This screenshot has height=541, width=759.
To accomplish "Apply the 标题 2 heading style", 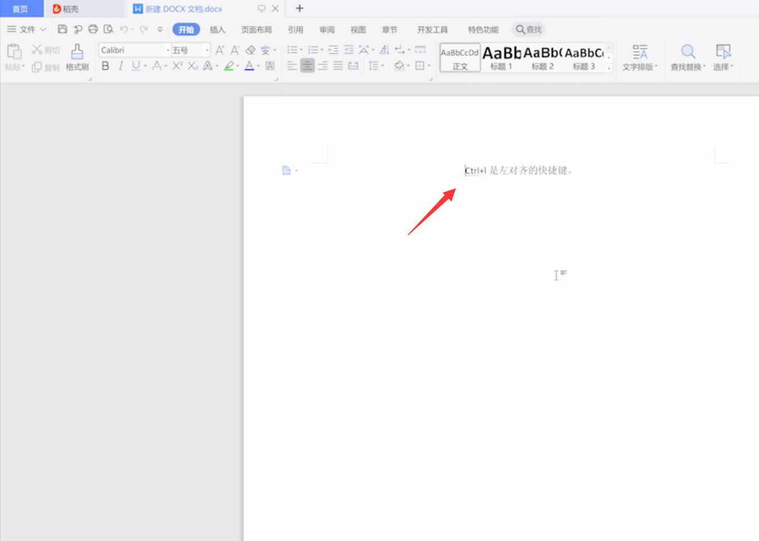I will tap(543, 58).
